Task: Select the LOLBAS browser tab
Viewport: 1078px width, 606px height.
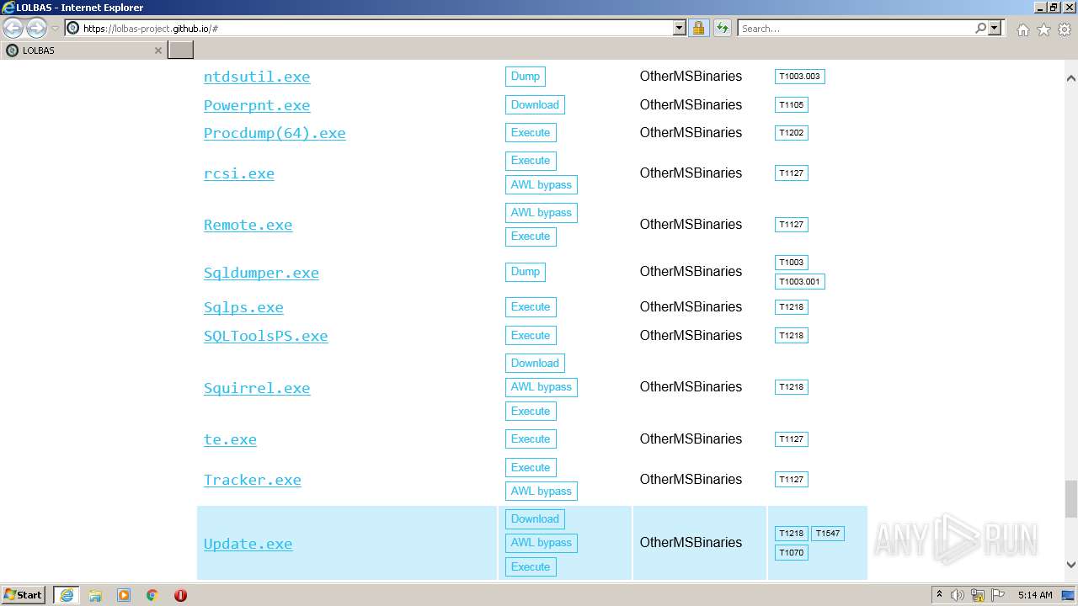Action: point(84,50)
